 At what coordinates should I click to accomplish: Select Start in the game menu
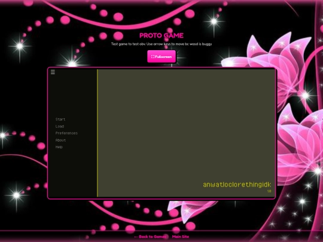point(60,120)
